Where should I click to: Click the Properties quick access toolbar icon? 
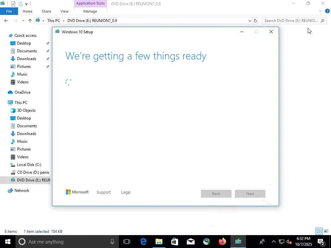click(x=13, y=4)
